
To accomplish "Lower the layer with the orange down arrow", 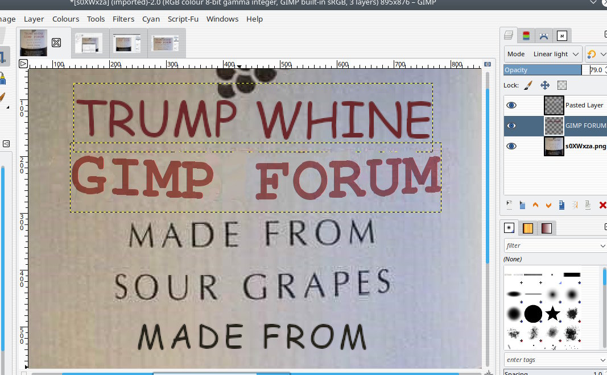I will coord(548,205).
